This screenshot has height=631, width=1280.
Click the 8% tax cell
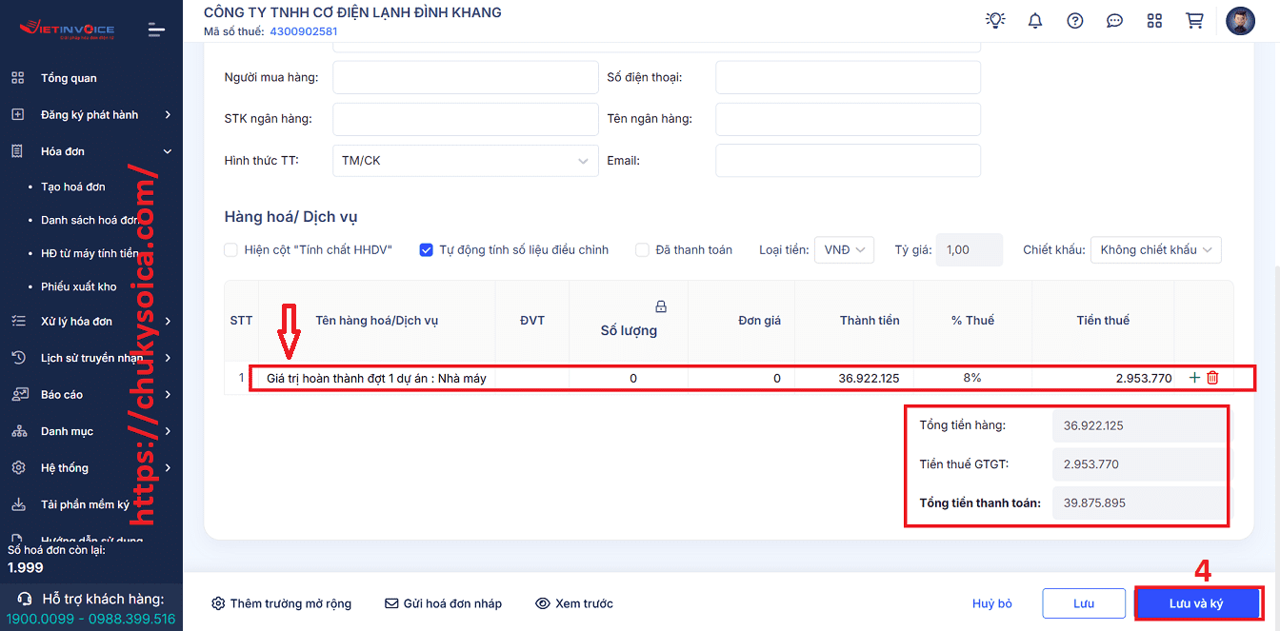click(x=972, y=378)
